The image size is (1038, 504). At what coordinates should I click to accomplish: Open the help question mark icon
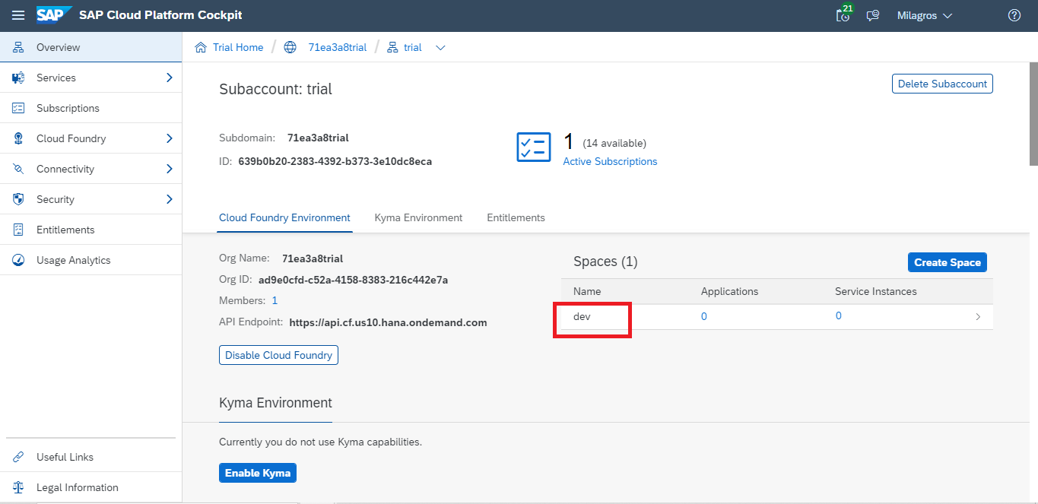pos(1014,15)
